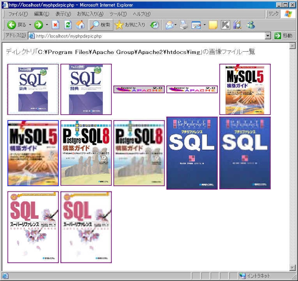
Task: Click the address bar URL field
Action: point(149,36)
